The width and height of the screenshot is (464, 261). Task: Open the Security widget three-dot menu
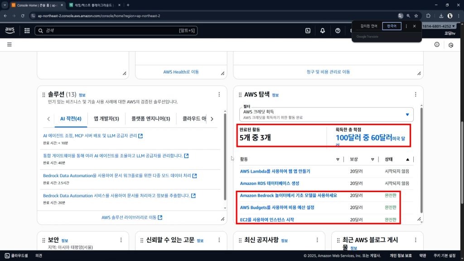121,240
